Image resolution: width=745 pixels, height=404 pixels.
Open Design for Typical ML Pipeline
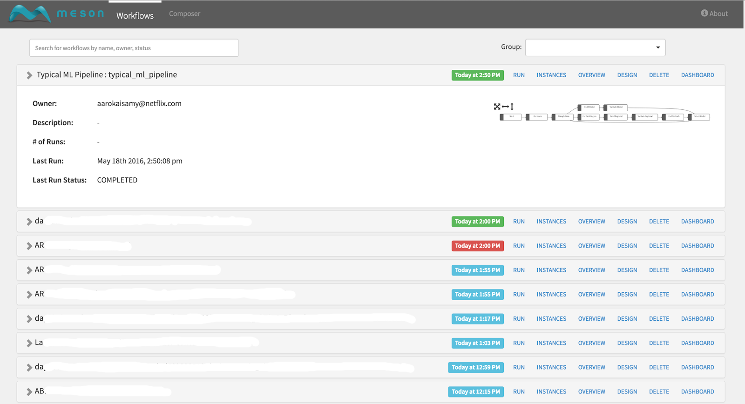click(x=627, y=75)
